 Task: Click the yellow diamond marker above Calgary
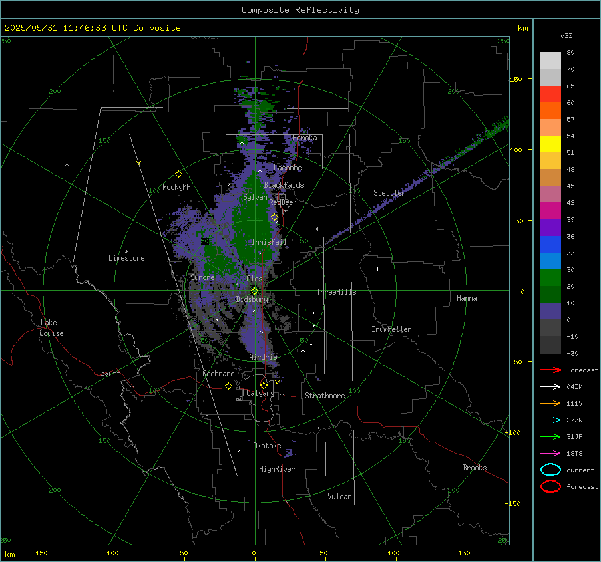point(264,385)
